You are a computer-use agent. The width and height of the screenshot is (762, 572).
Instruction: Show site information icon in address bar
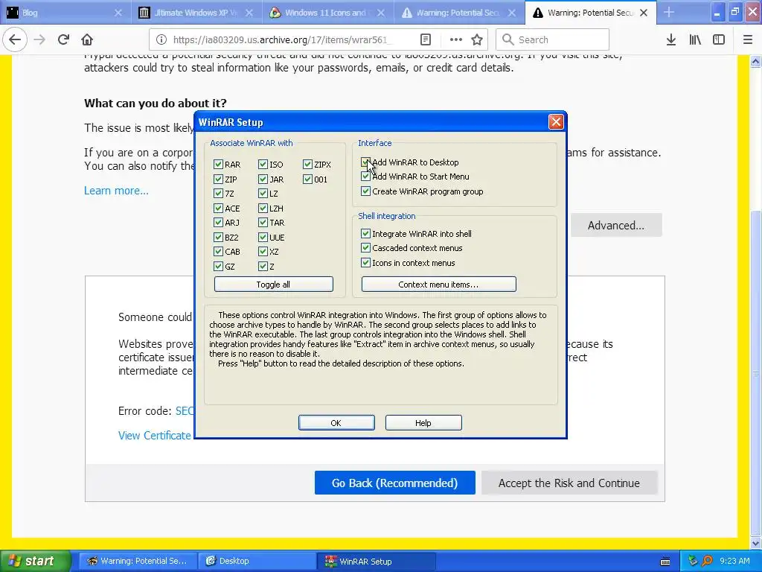click(x=161, y=39)
